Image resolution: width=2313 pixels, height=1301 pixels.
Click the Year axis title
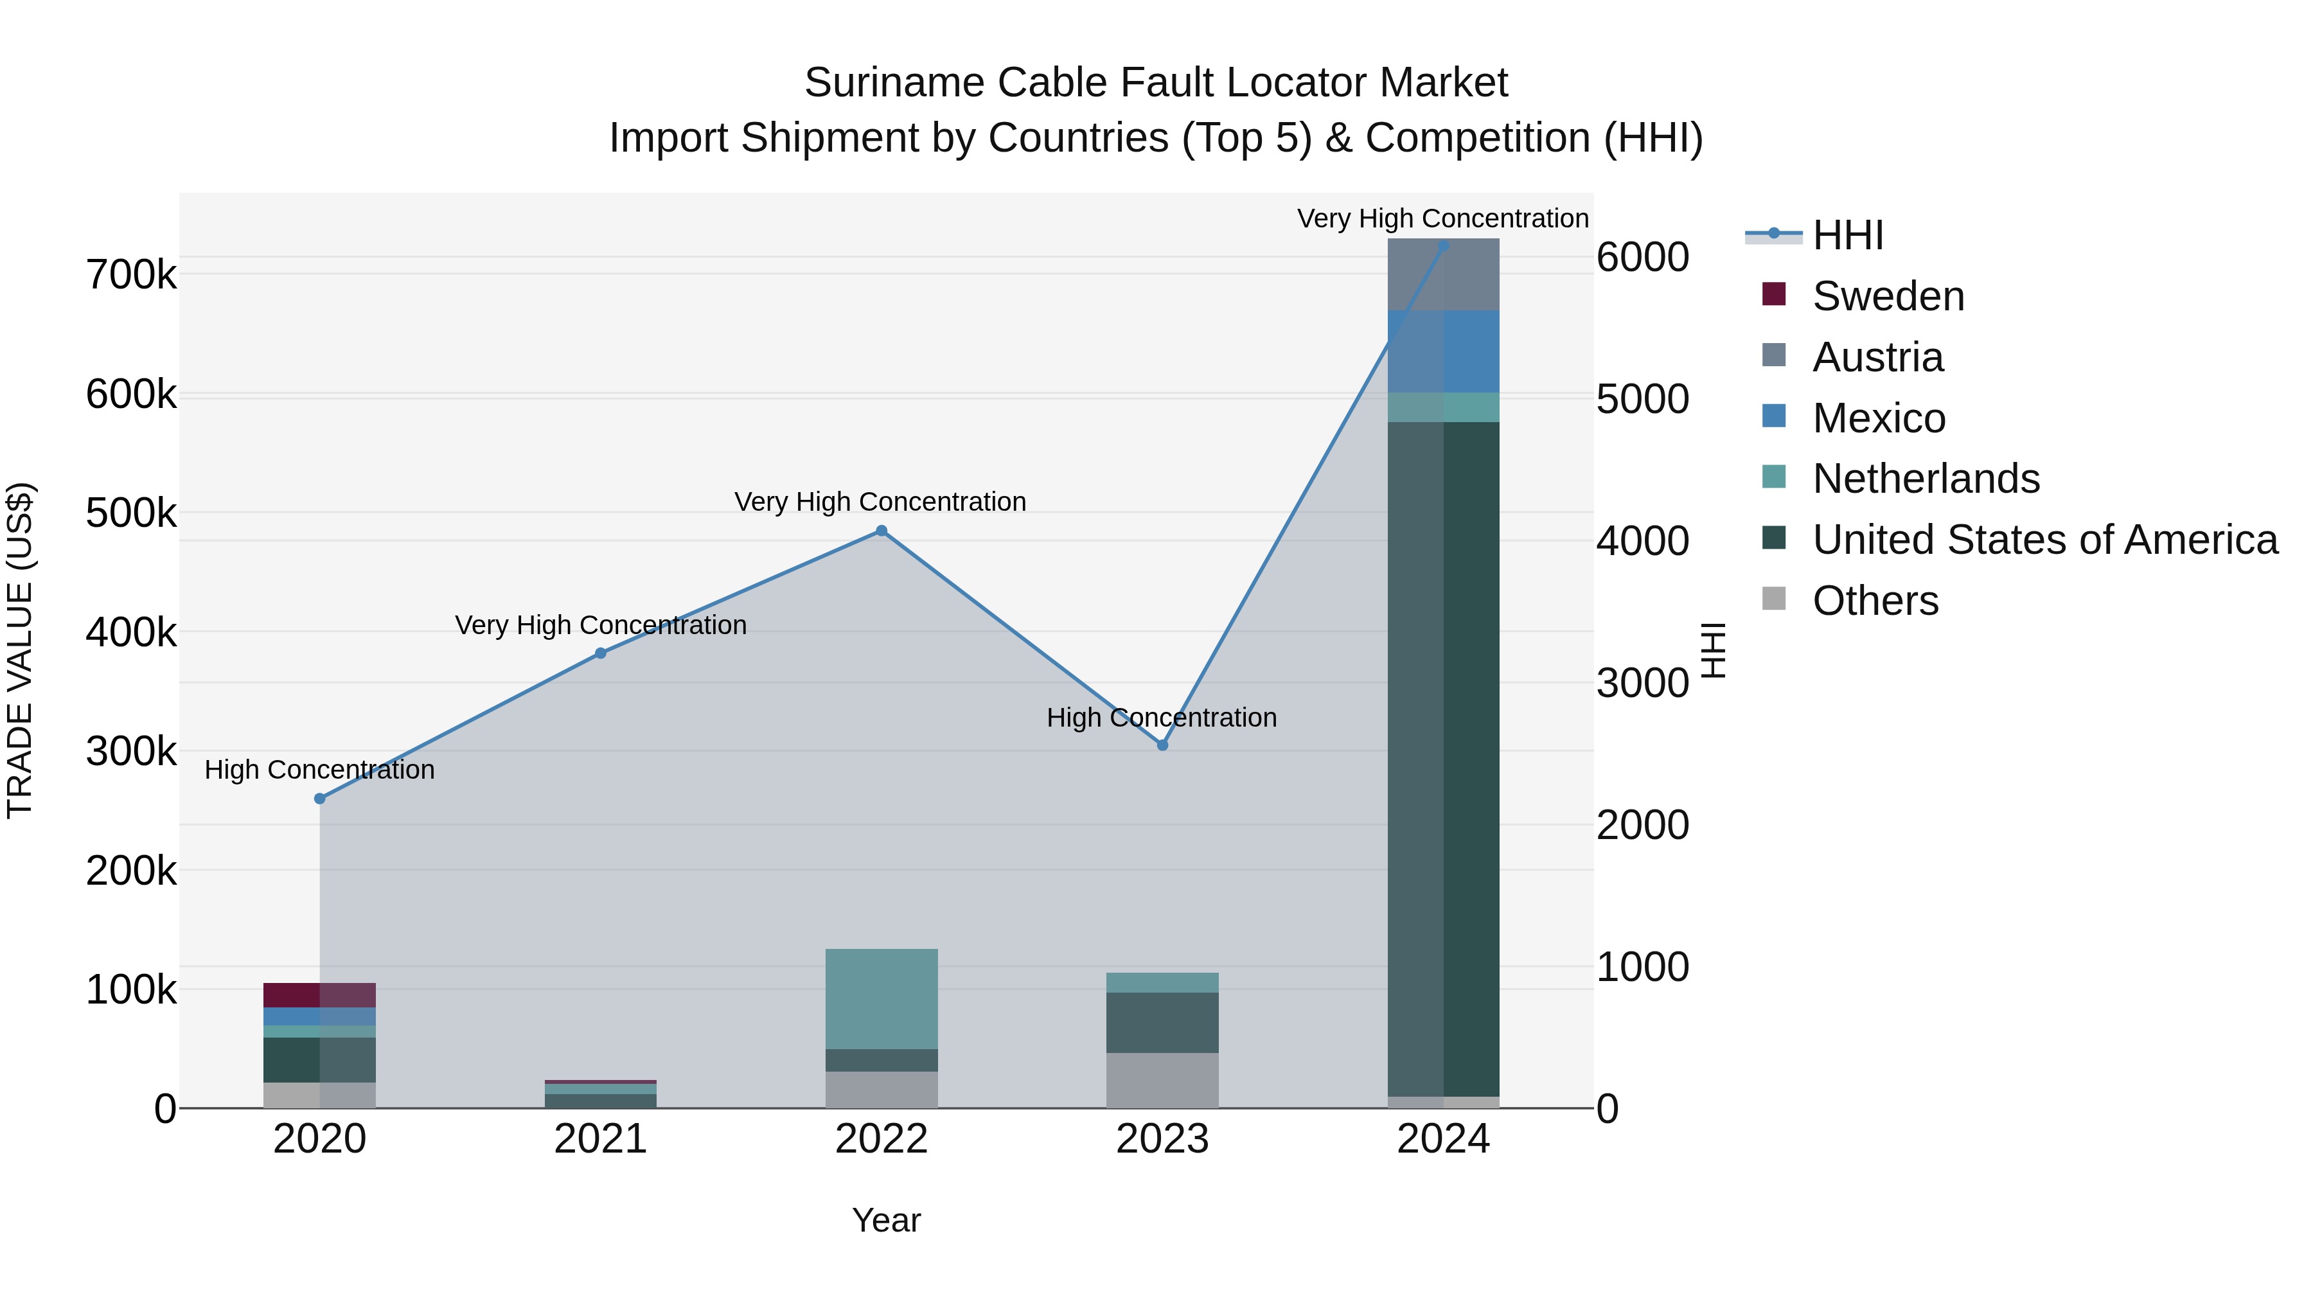point(886,1221)
